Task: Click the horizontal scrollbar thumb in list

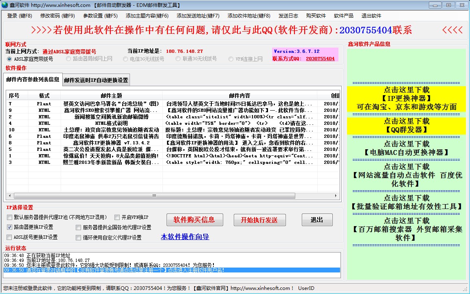Action: (x=154, y=196)
